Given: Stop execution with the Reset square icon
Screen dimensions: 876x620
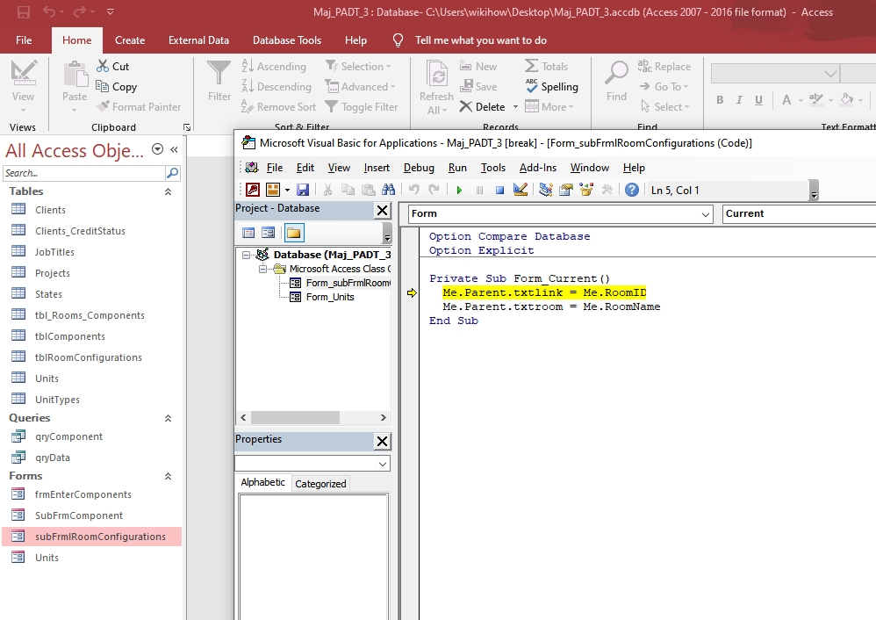Looking at the screenshot, I should [x=499, y=190].
